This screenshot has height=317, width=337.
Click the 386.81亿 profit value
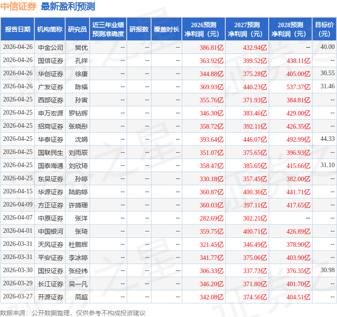(x=212, y=48)
